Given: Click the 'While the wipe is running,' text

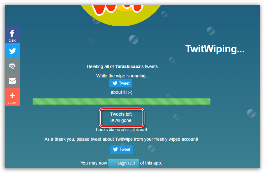Looking at the screenshot, I should [122, 76].
